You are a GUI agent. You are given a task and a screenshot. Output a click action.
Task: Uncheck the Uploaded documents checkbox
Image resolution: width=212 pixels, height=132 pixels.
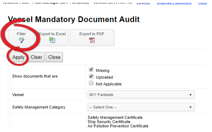pyautogui.click(x=91, y=76)
